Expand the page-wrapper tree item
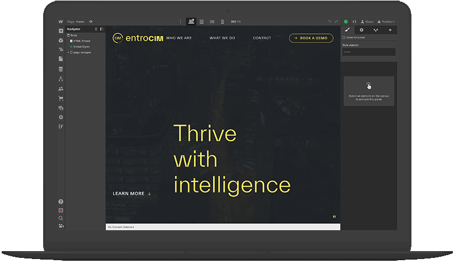 tap(68, 52)
